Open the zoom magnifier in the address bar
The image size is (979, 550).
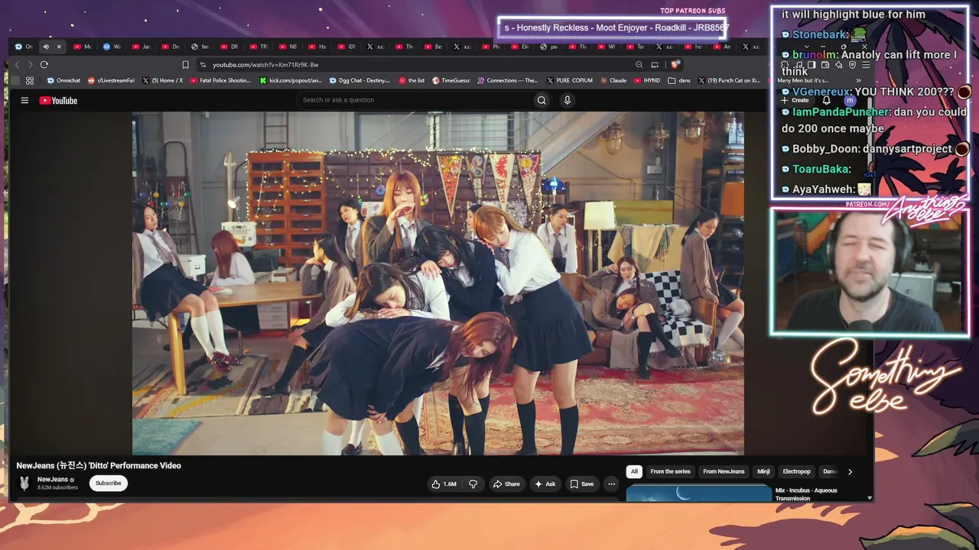click(x=639, y=65)
